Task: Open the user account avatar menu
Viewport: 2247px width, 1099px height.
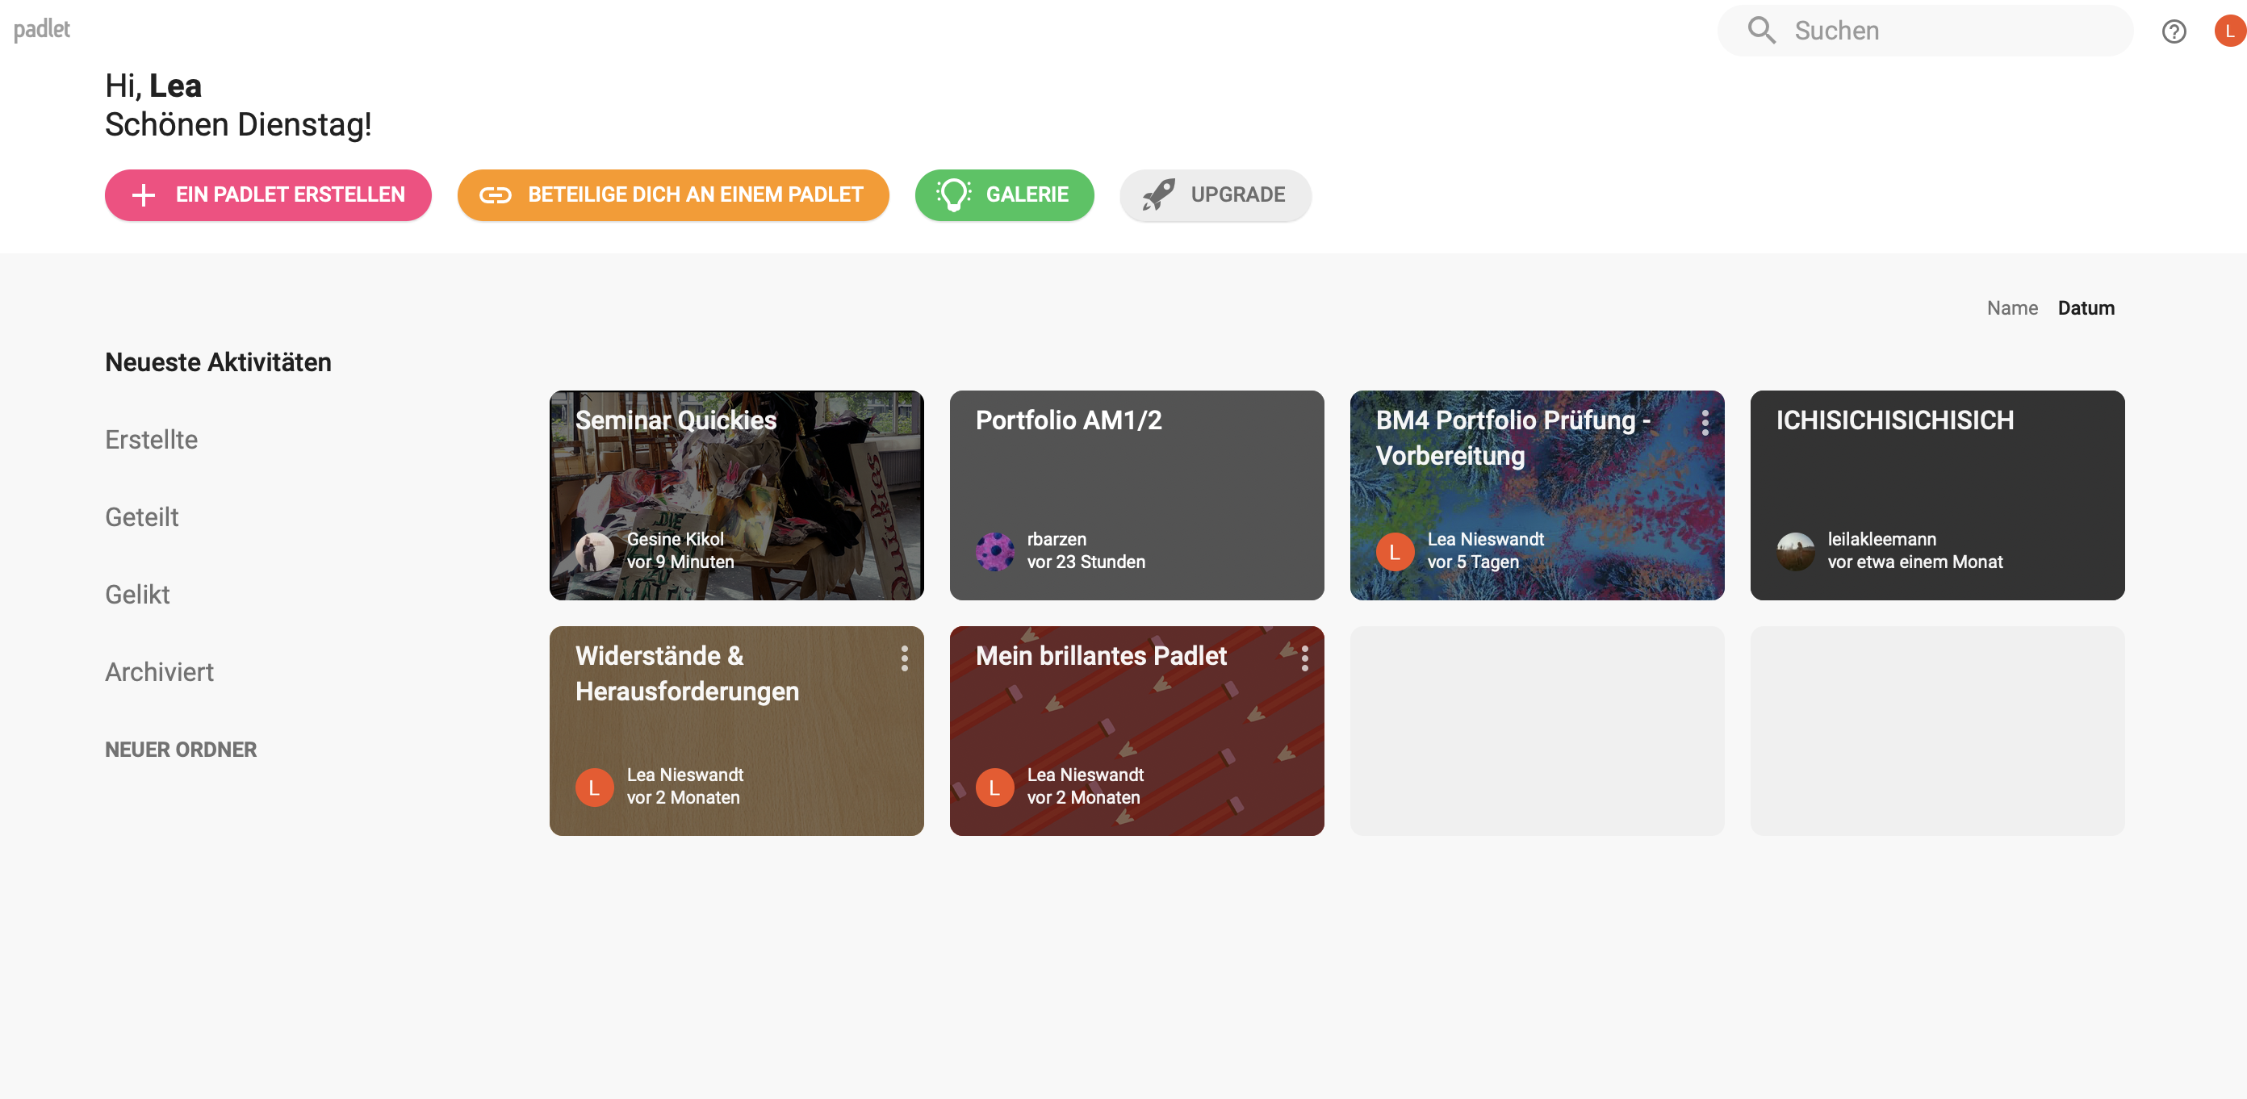Action: point(2229,31)
